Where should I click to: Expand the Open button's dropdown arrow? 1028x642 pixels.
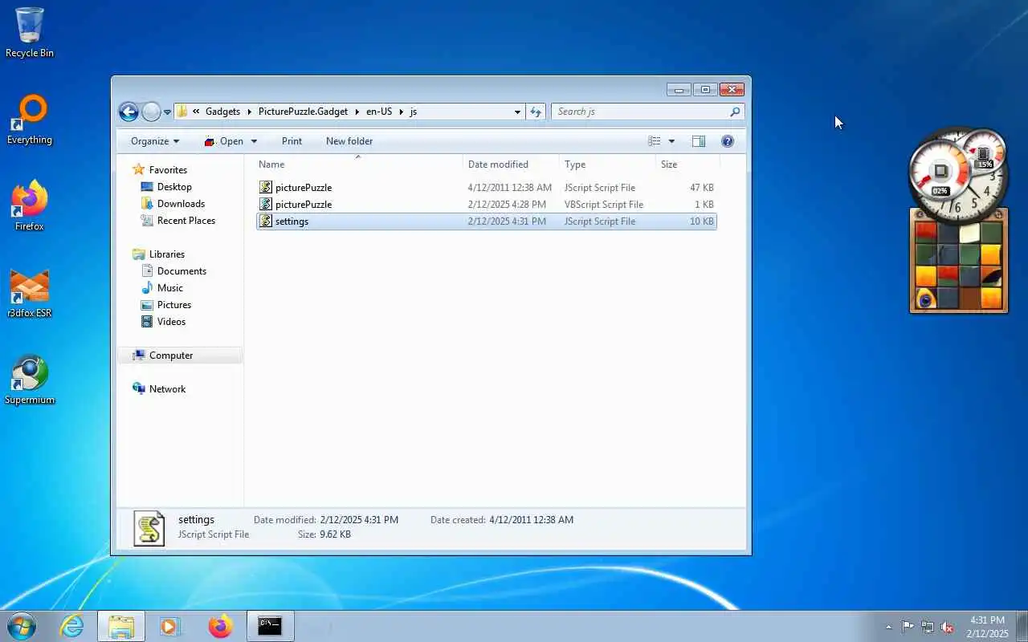pos(254,141)
